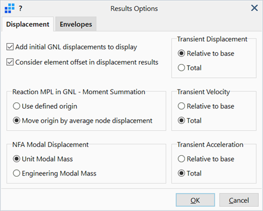Open help via the question mark icon
263x211 pixels.
pos(20,9)
